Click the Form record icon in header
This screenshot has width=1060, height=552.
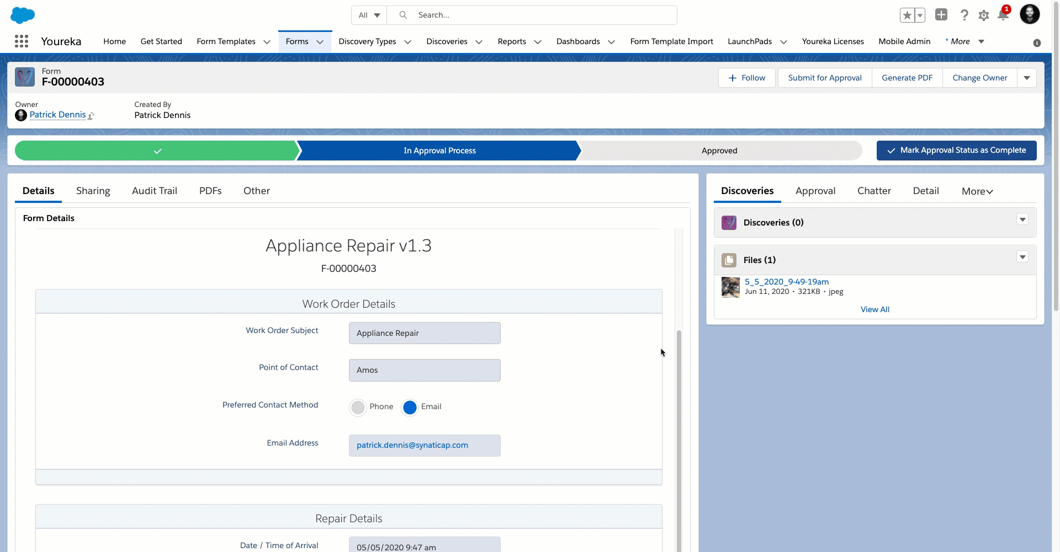pyautogui.click(x=25, y=77)
